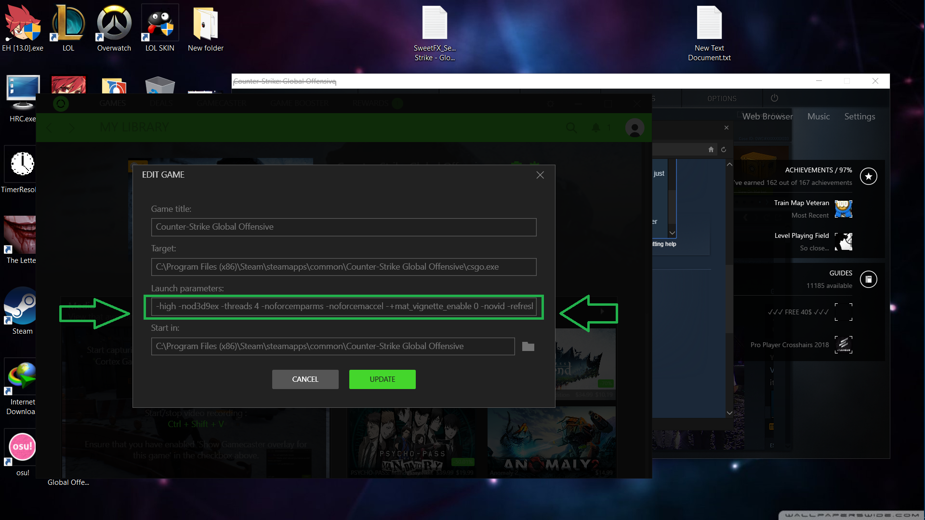The height and width of the screenshot is (520, 925).
Task: Open the Train Map Veteran achievement badge
Action: click(x=843, y=209)
